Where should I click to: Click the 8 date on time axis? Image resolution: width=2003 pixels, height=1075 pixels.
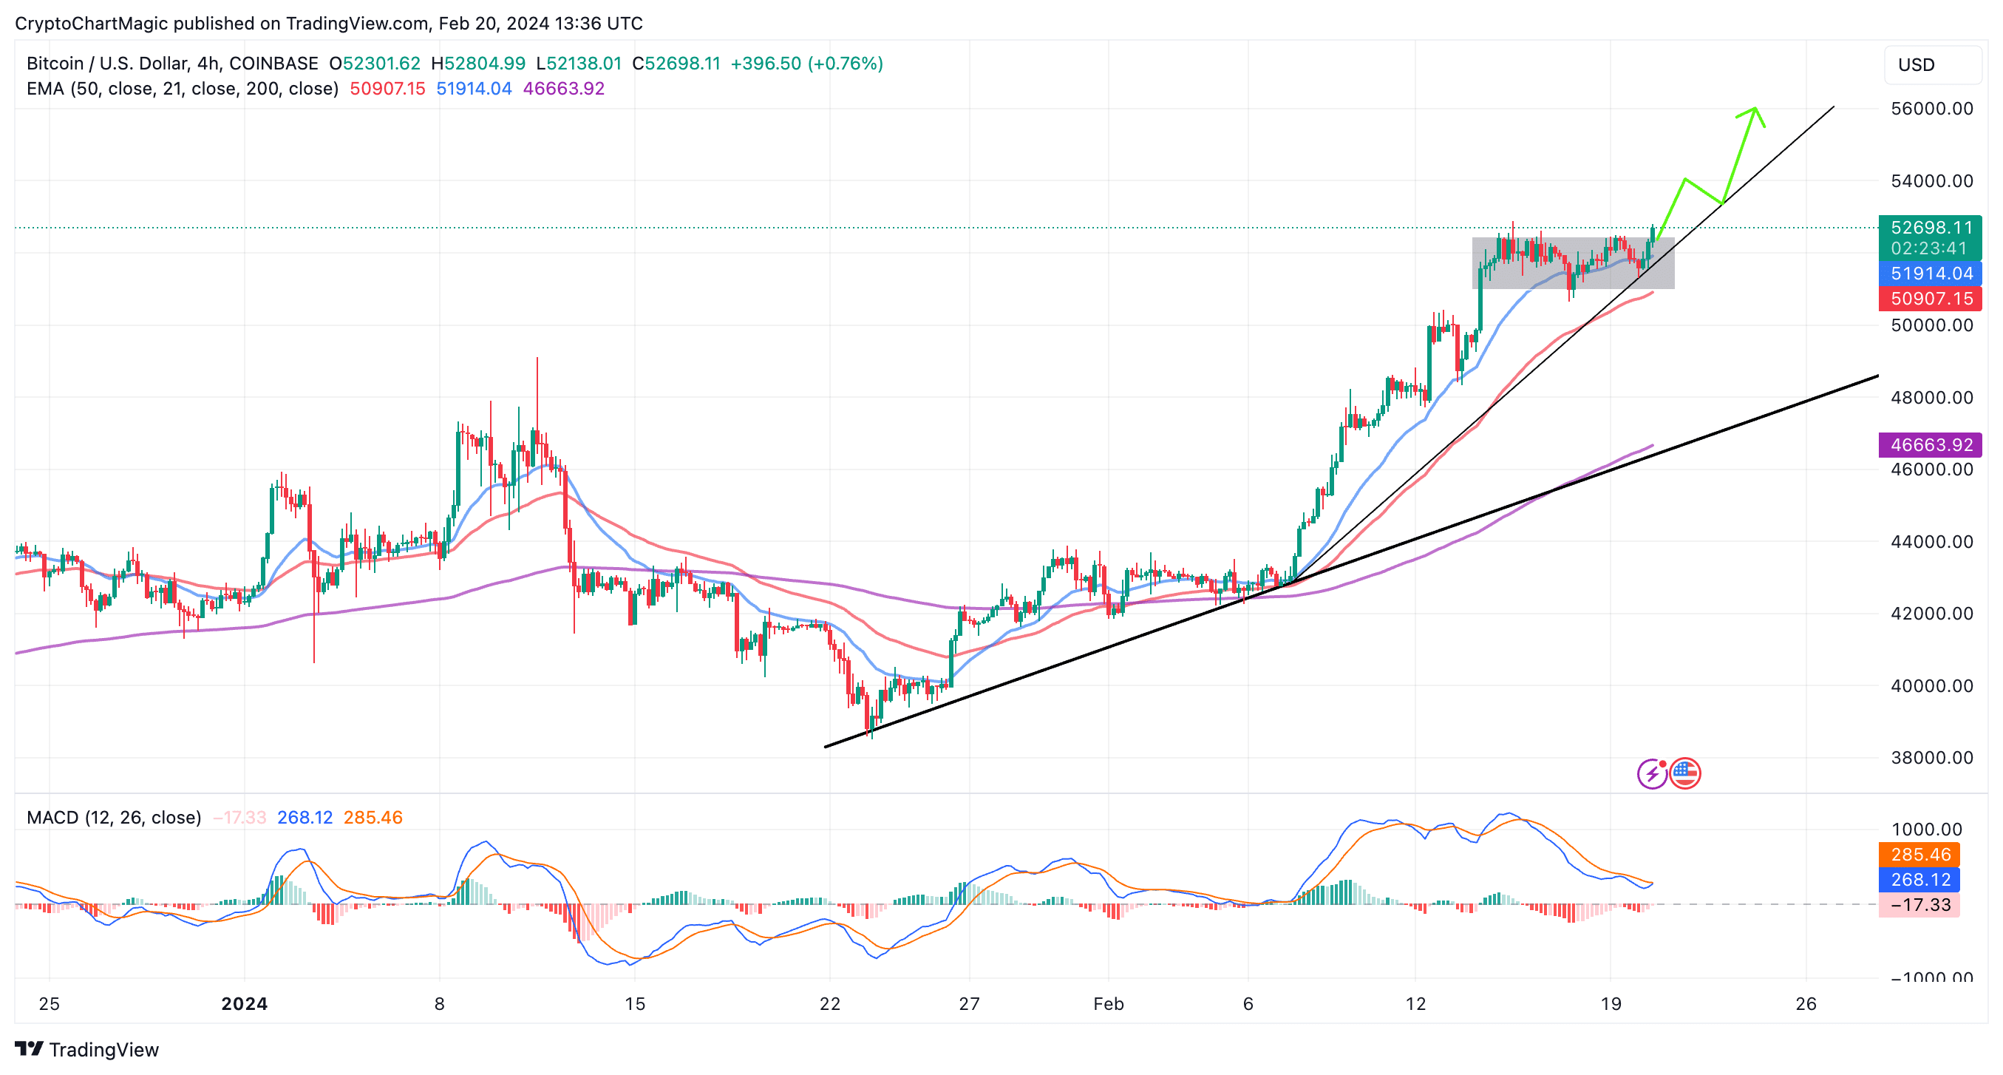pyautogui.click(x=439, y=1003)
